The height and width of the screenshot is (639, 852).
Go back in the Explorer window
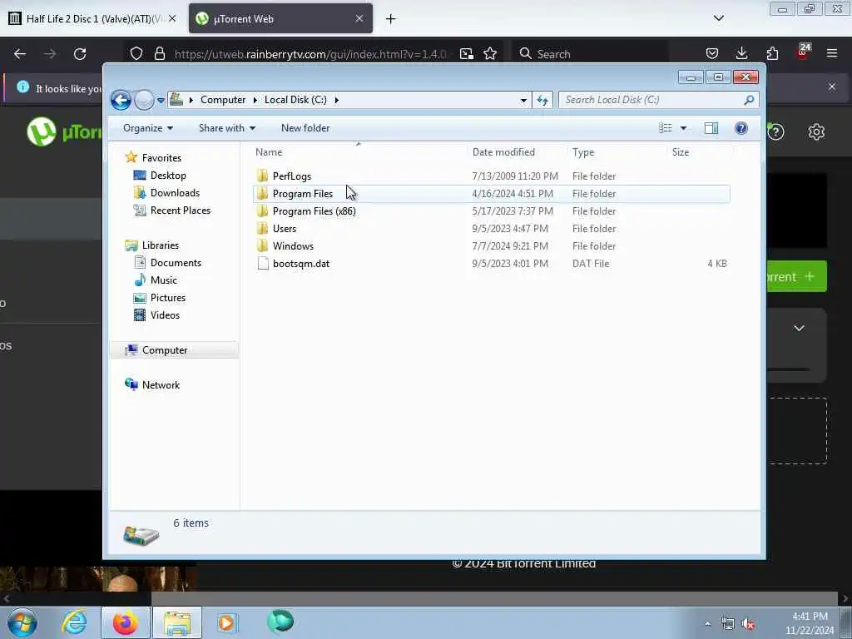121,100
